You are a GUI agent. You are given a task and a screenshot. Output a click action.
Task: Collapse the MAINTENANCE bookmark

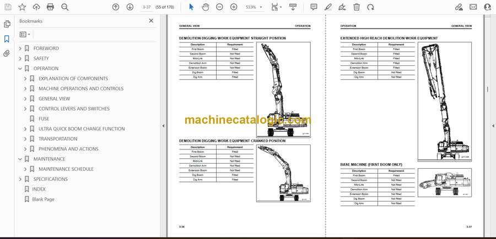(x=20, y=159)
